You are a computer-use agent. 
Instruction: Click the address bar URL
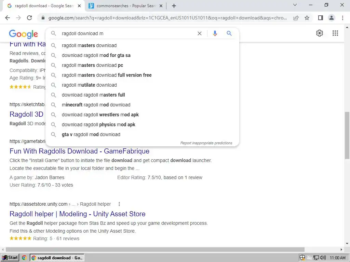point(167,18)
